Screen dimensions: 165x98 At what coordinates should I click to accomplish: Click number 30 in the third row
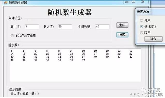click(x=12, y=57)
